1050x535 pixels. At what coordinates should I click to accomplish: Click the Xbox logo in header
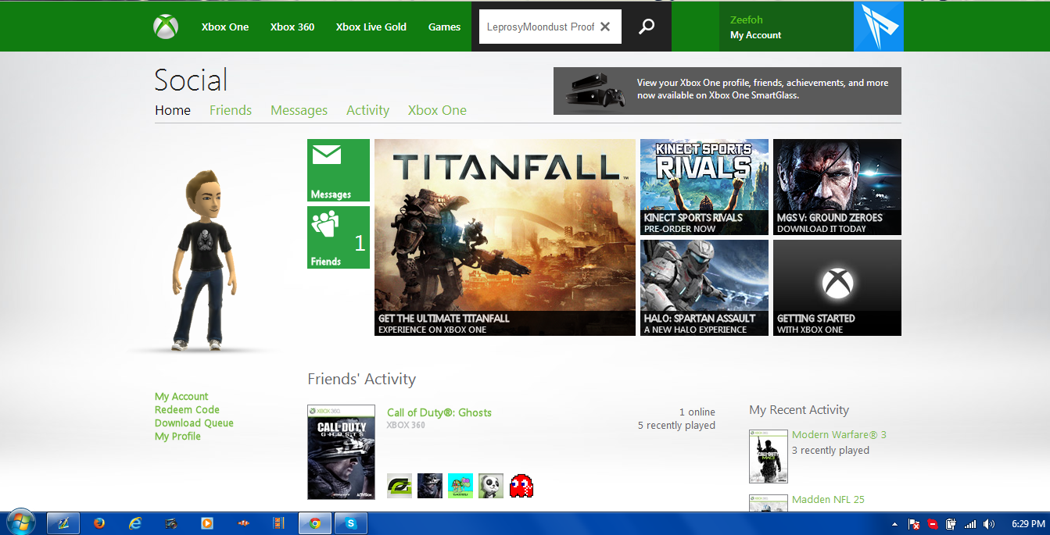tap(166, 27)
